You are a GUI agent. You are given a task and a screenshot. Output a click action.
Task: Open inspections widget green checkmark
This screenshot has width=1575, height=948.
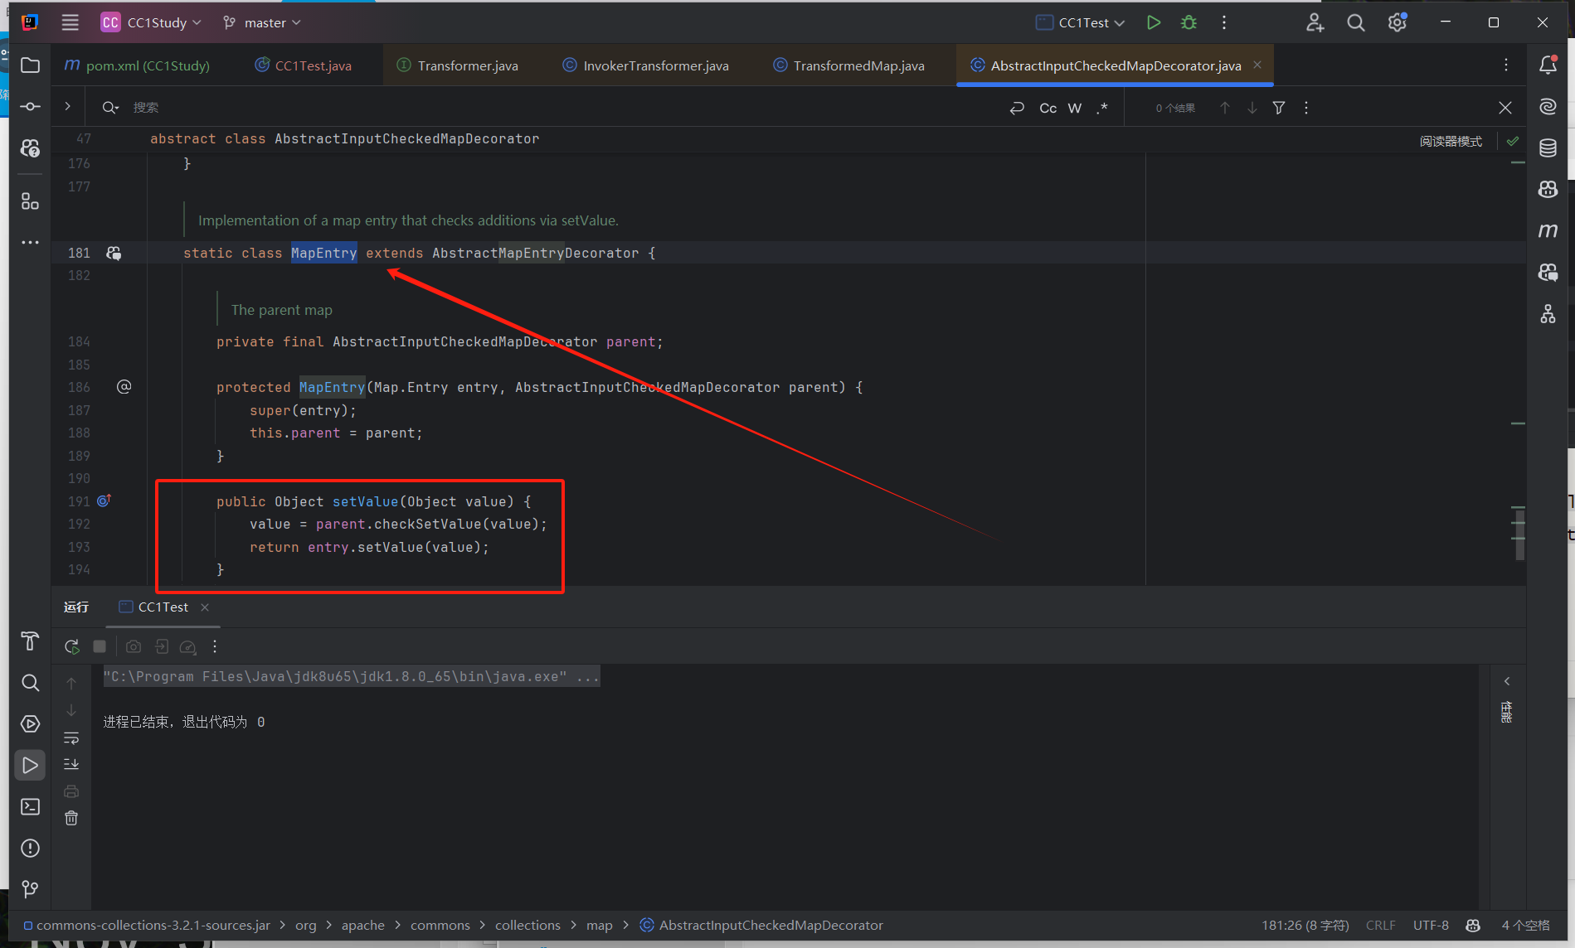point(1513,141)
